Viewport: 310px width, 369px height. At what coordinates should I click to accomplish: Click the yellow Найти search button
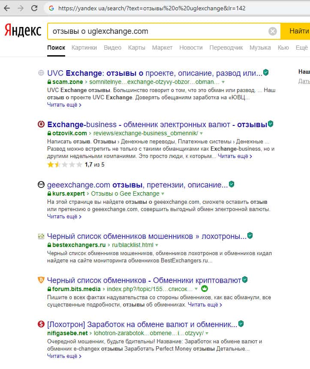pos(295,31)
